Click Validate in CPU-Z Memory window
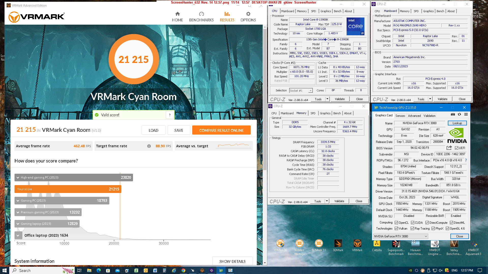 coord(339,201)
